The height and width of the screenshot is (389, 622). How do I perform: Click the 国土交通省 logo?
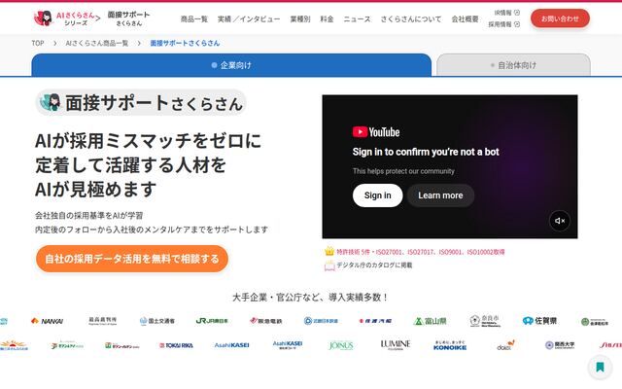(x=157, y=321)
